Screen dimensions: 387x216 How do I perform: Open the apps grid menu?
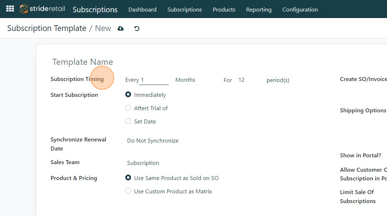10,9
